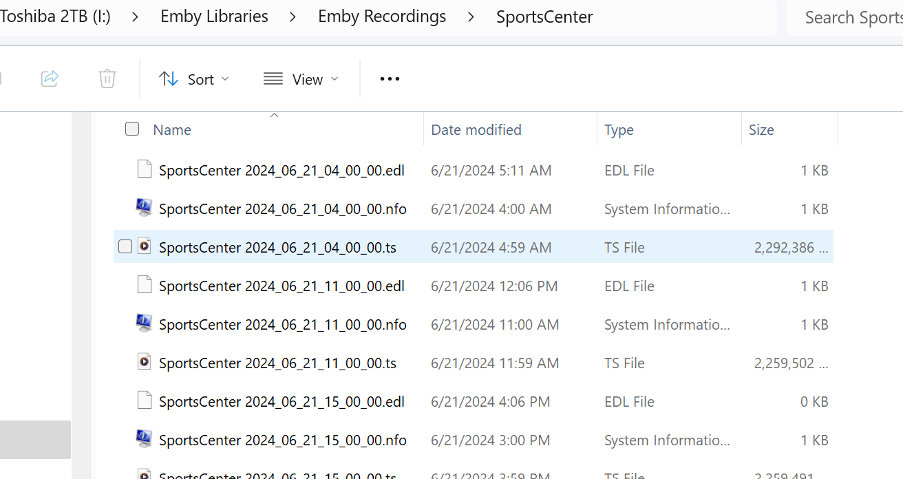This screenshot has width=903, height=479.
Task: Click the Date modified column header
Action: [476, 129]
